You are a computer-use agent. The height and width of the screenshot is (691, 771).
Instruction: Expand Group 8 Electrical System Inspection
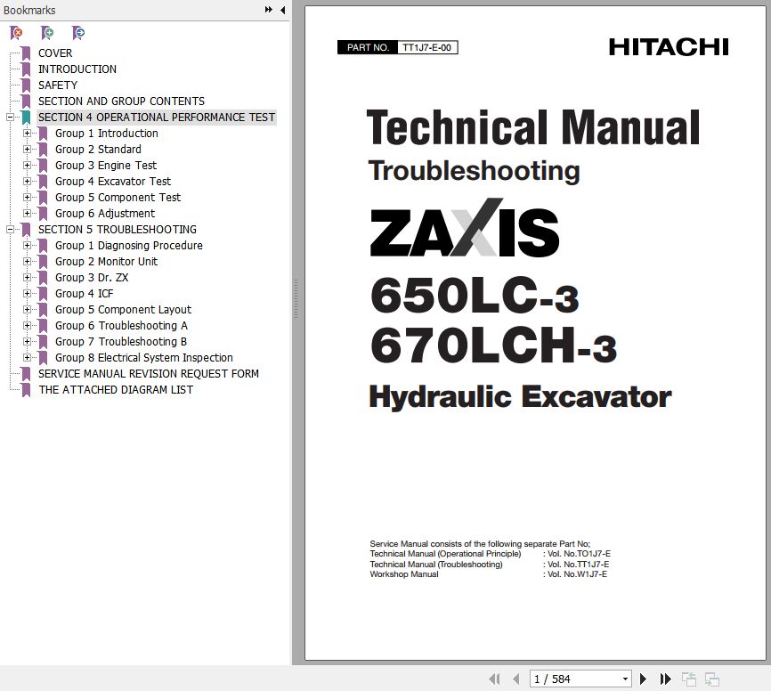pyautogui.click(x=27, y=358)
